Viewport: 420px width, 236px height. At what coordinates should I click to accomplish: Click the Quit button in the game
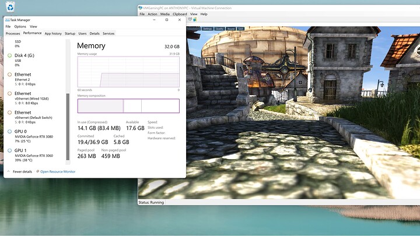tap(240, 29)
